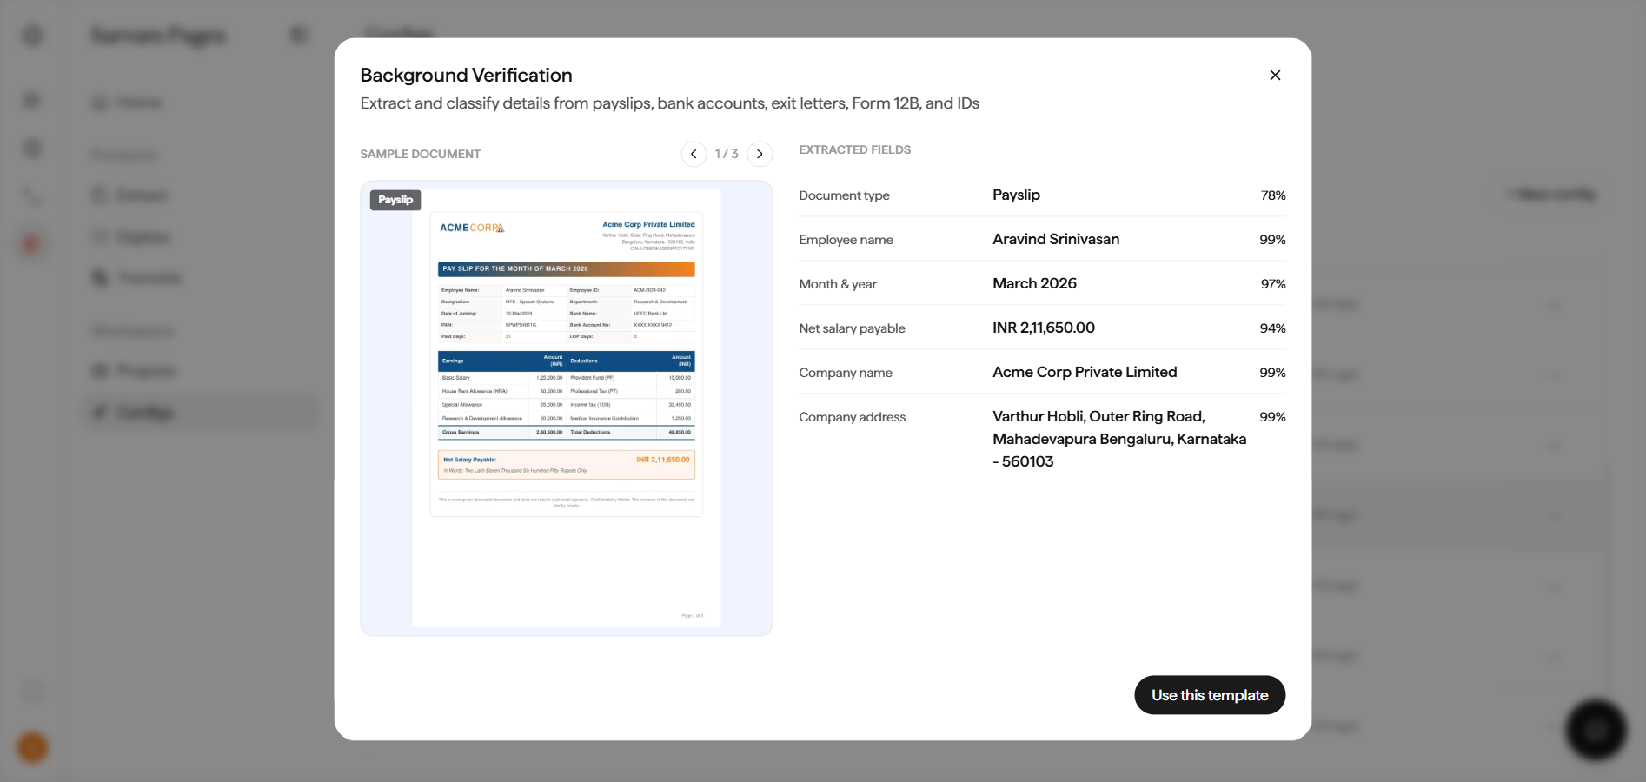1646x782 pixels.
Task: Click the value Aravind Srinivasan
Action: coord(1056,239)
